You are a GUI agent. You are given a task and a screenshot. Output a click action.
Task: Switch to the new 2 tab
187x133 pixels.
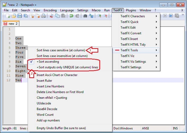11,24
